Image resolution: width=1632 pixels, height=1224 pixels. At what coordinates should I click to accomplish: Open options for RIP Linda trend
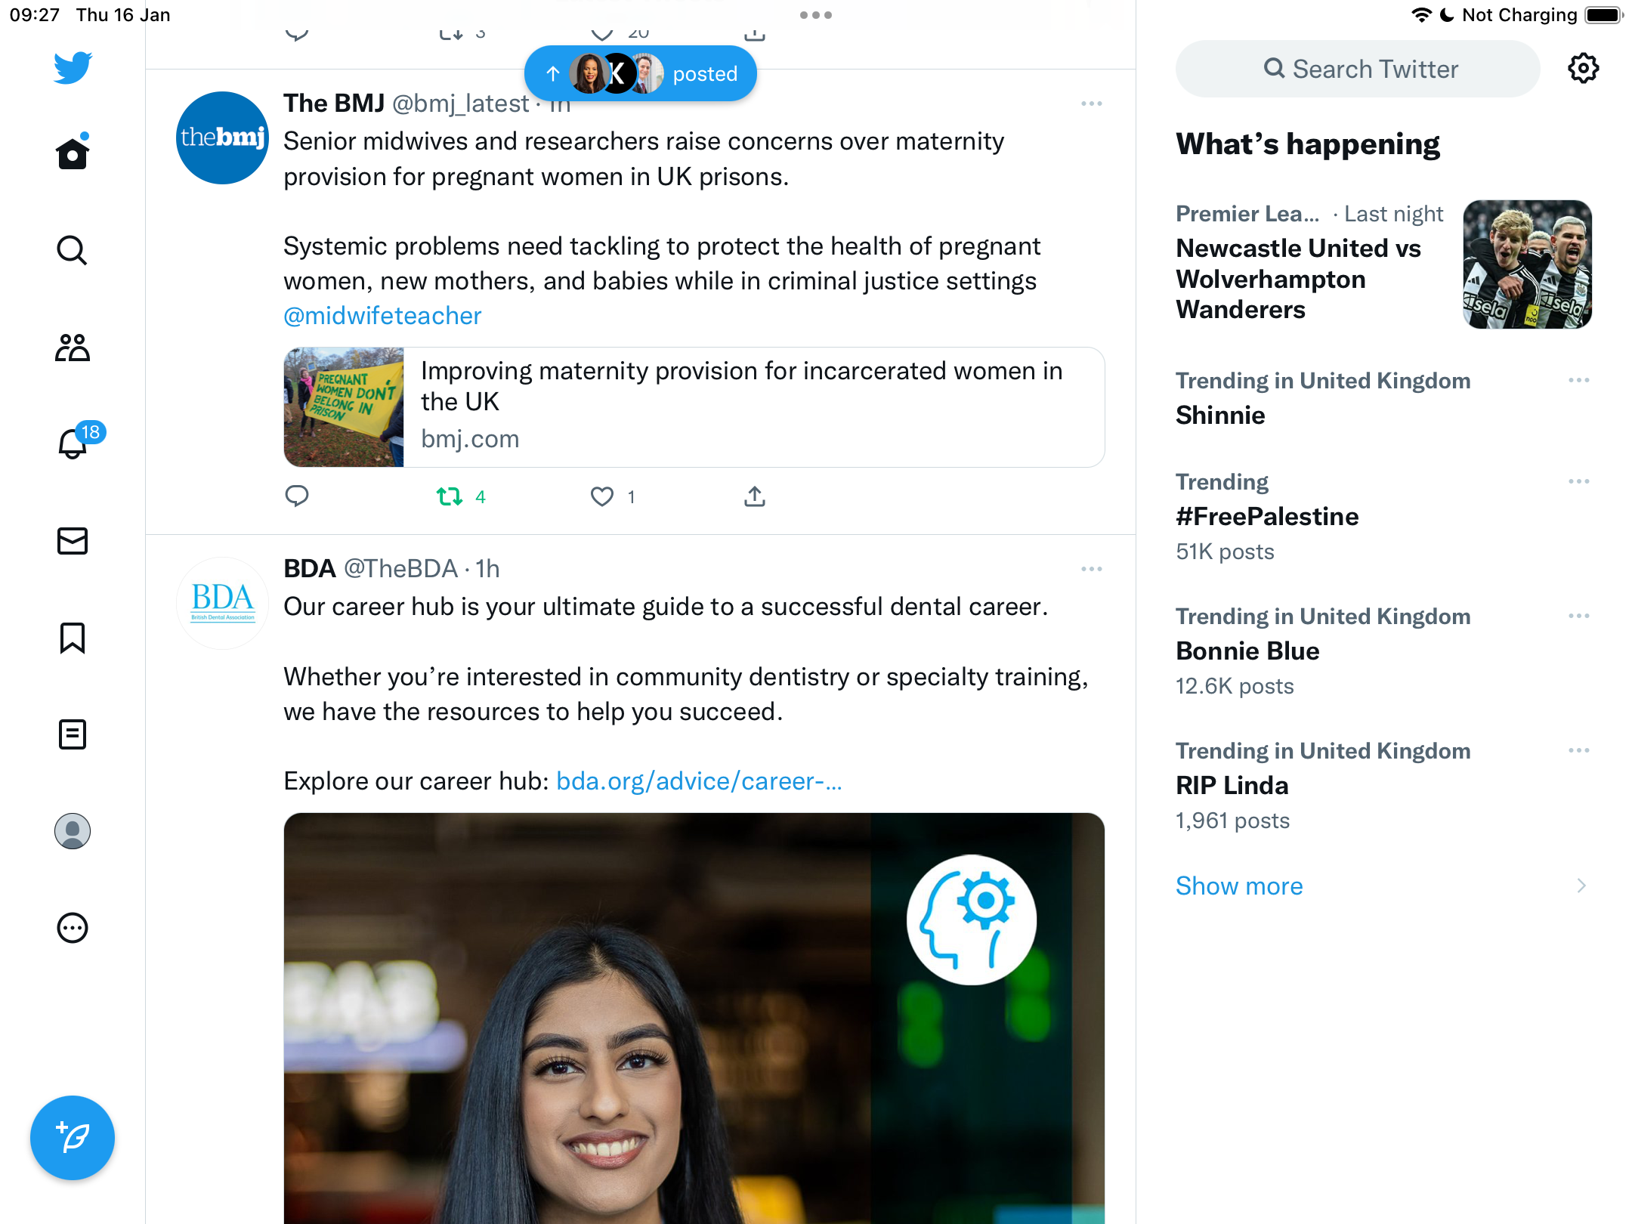(x=1579, y=750)
